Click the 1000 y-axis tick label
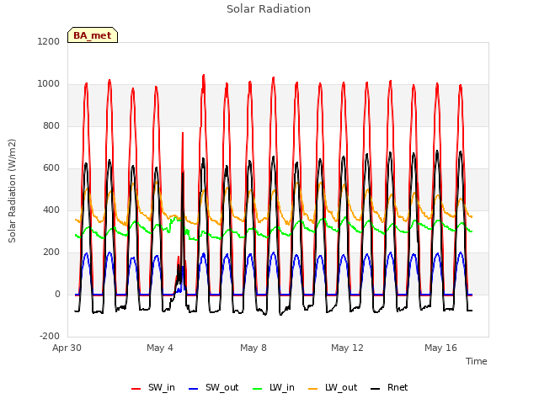The height and width of the screenshot is (404, 539). (49, 84)
